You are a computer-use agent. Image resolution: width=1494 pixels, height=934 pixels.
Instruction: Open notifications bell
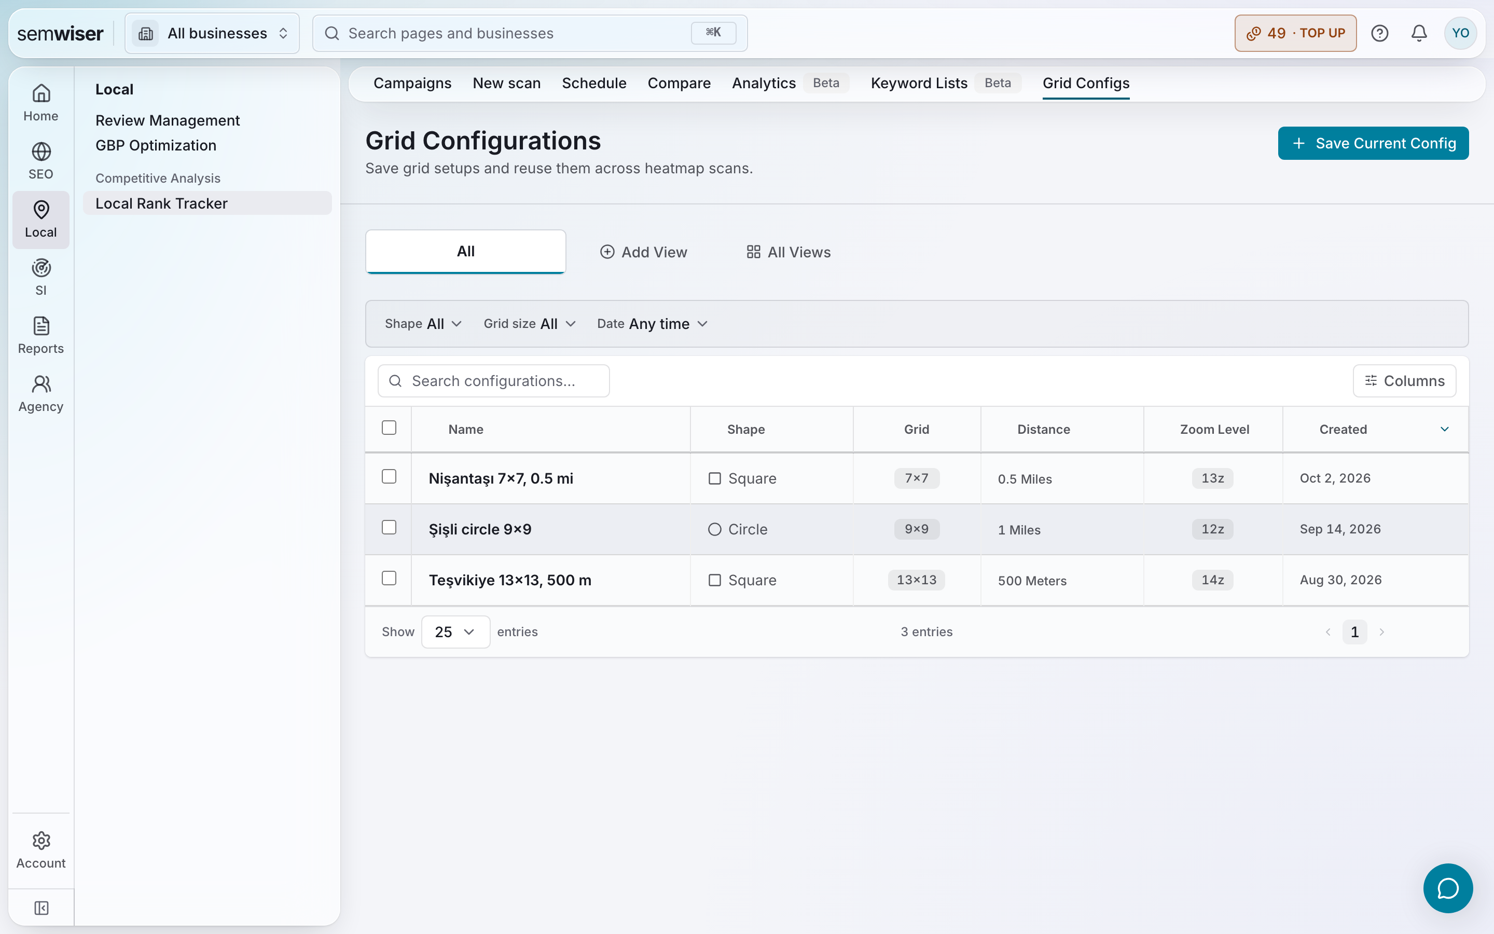[x=1419, y=33]
